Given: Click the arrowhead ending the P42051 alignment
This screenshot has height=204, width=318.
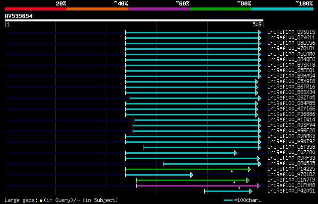Looking at the screenshot, I should pyautogui.click(x=251, y=191).
